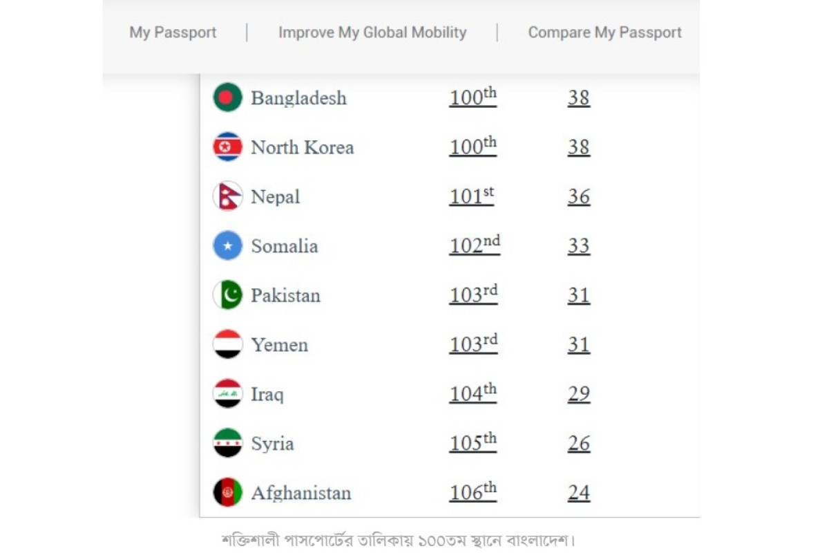The image size is (829, 553).
Task: Open Improve My Global Mobility tab
Action: click(x=372, y=32)
